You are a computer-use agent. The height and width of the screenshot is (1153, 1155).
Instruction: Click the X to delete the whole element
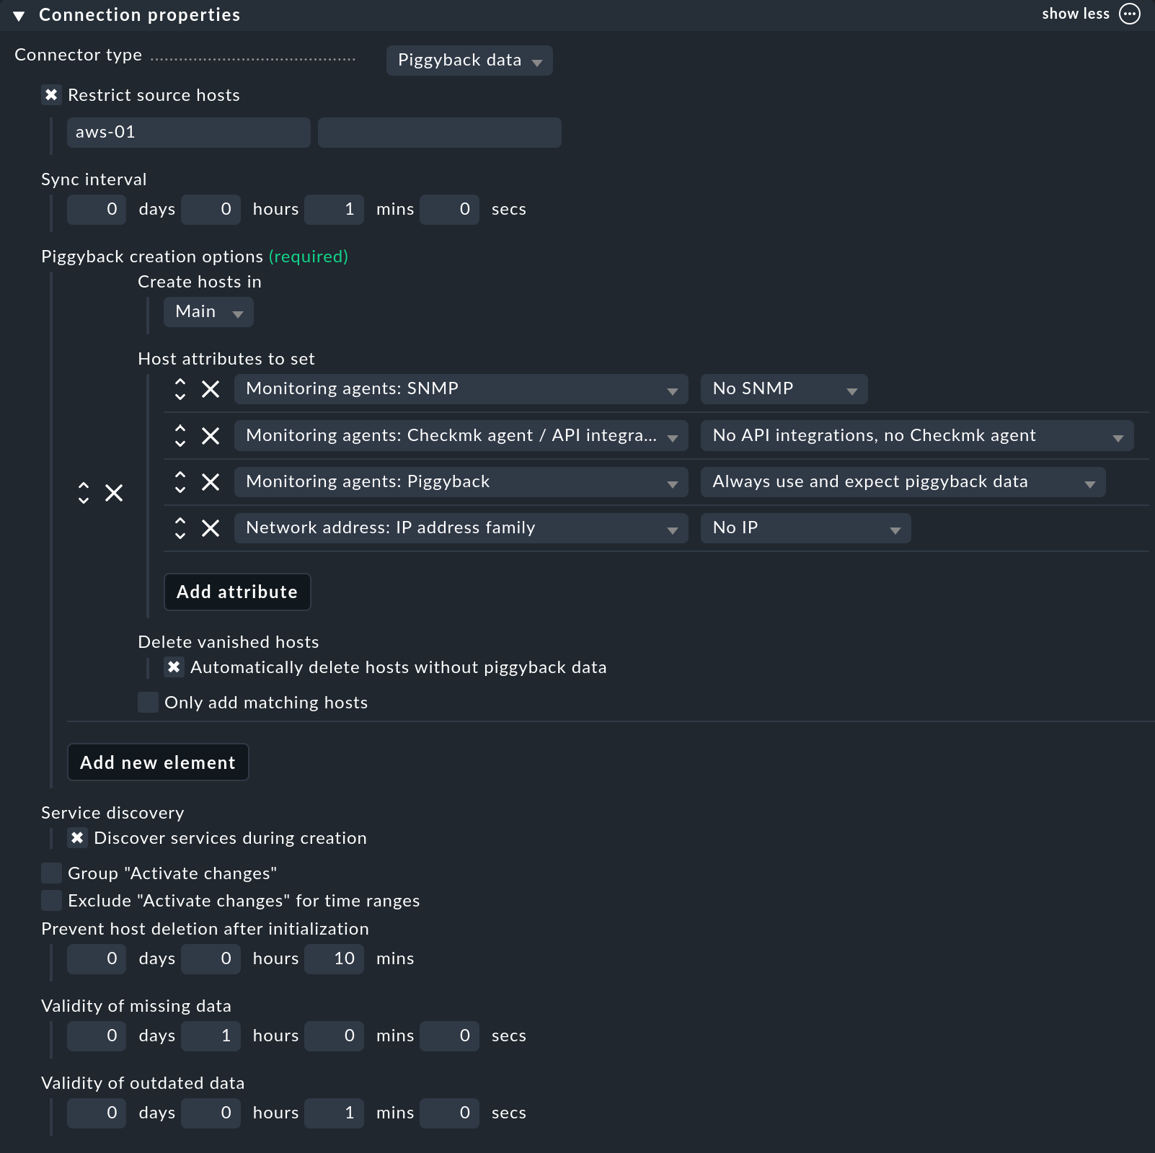(114, 493)
